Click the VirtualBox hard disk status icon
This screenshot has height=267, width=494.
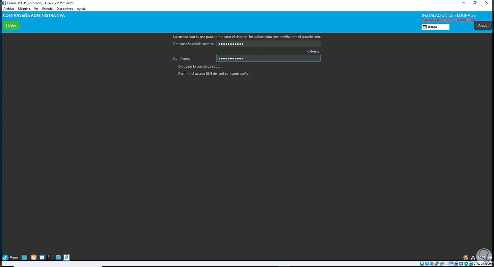point(422,264)
